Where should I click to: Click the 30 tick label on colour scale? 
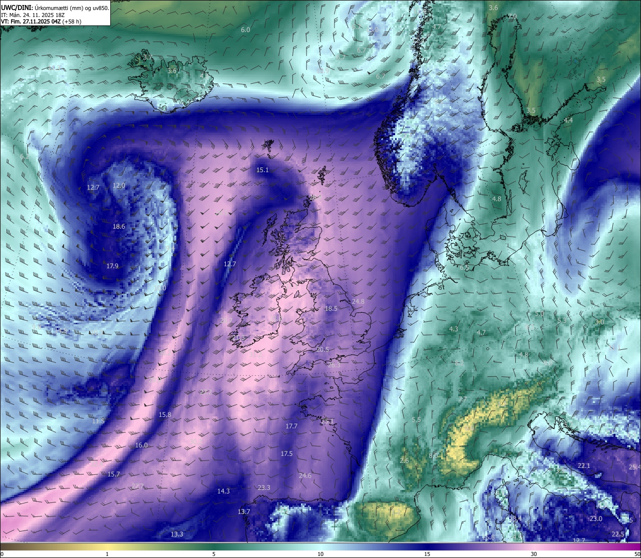point(534,554)
